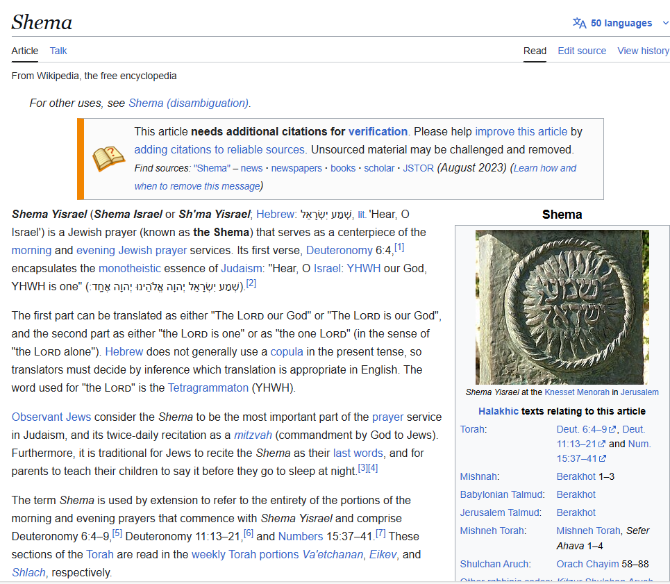Click the citation needed book icon
670x584 pixels.
109,159
